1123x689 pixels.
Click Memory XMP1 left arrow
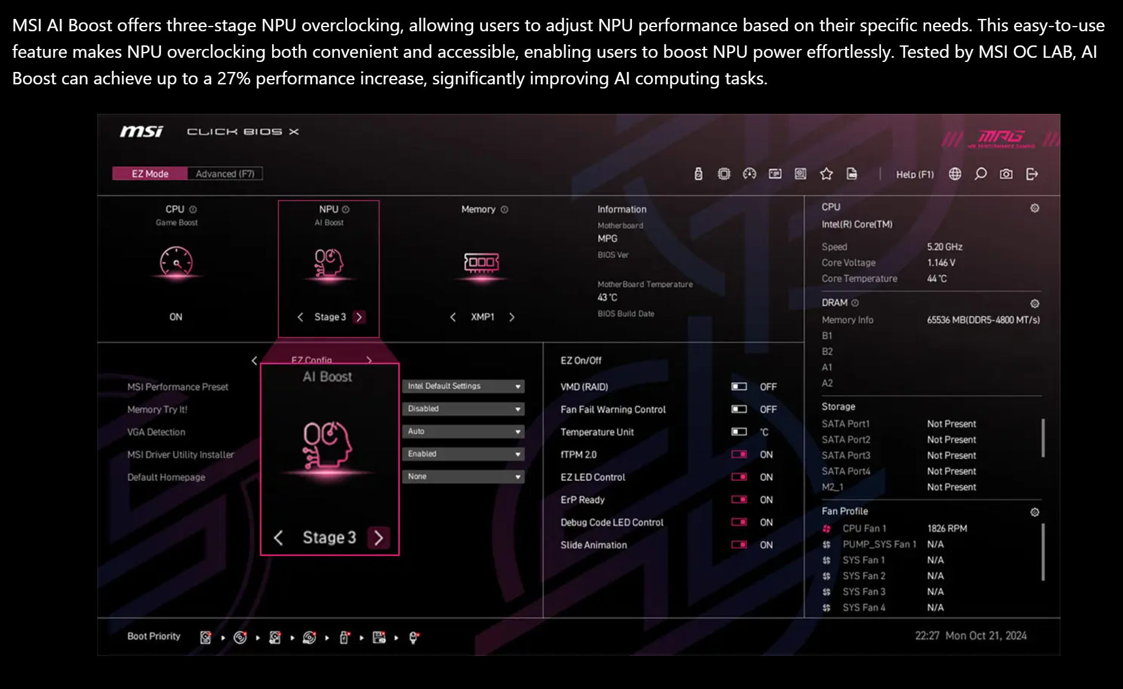(x=453, y=317)
